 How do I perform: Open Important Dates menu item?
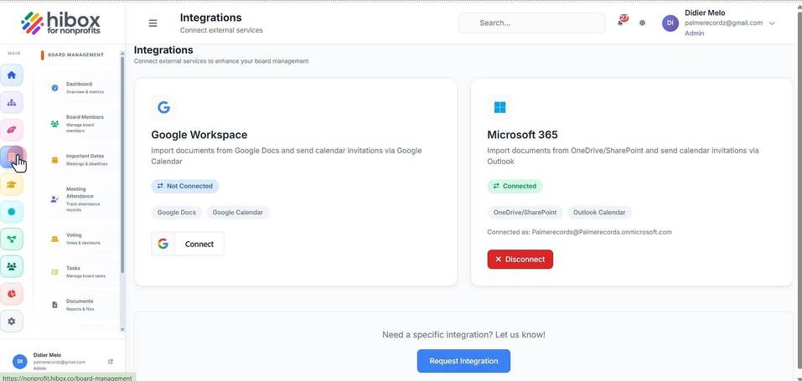[80, 160]
